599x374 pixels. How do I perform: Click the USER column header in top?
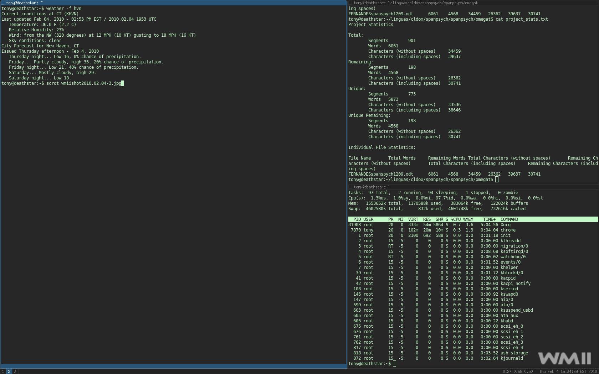[x=368, y=219]
